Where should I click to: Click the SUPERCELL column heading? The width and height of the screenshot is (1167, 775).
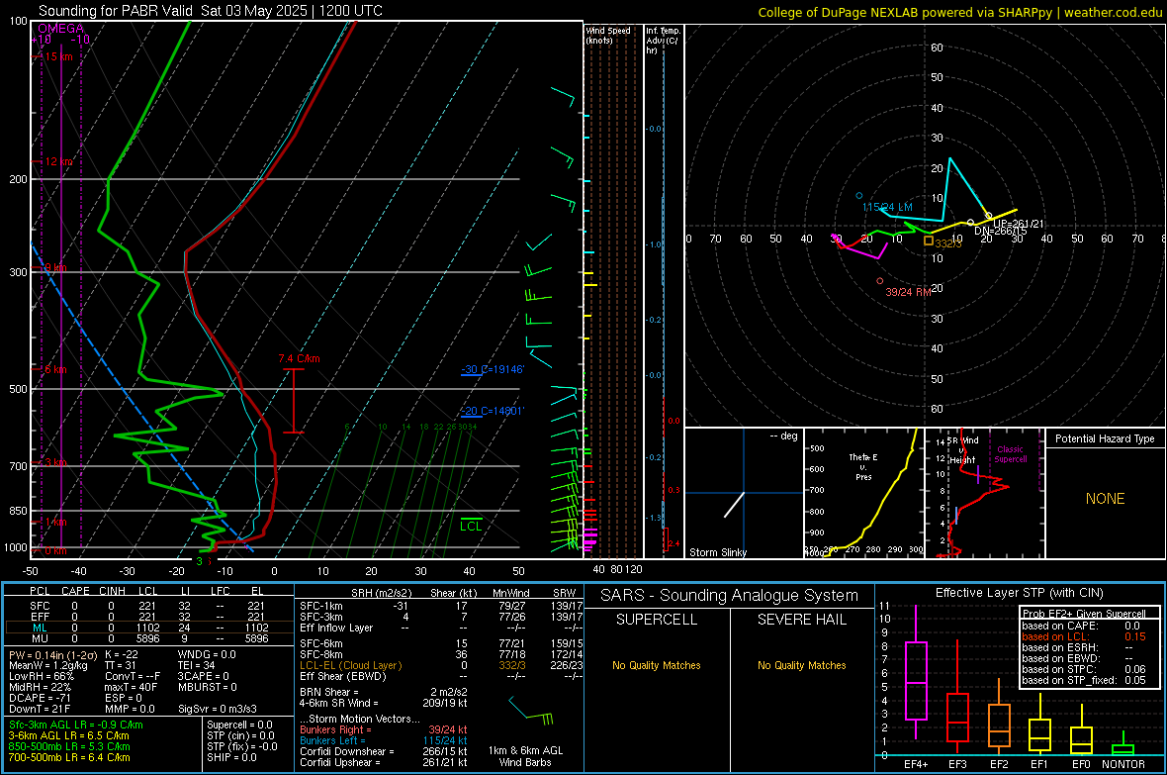657,620
